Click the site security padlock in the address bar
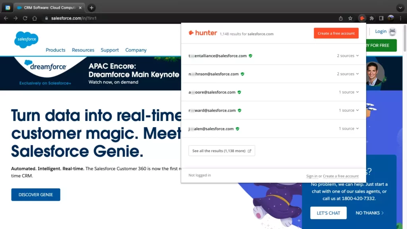This screenshot has height=229, width=407. pos(47,18)
